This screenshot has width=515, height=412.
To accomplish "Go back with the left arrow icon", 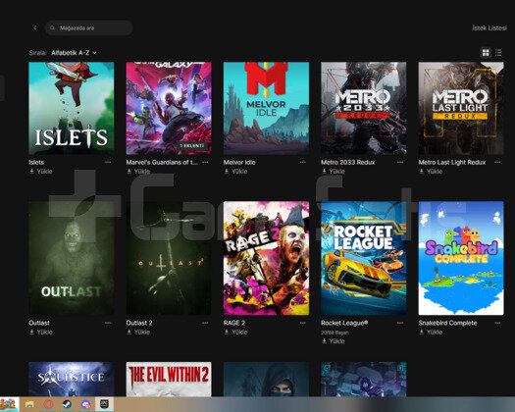I will coord(35,27).
